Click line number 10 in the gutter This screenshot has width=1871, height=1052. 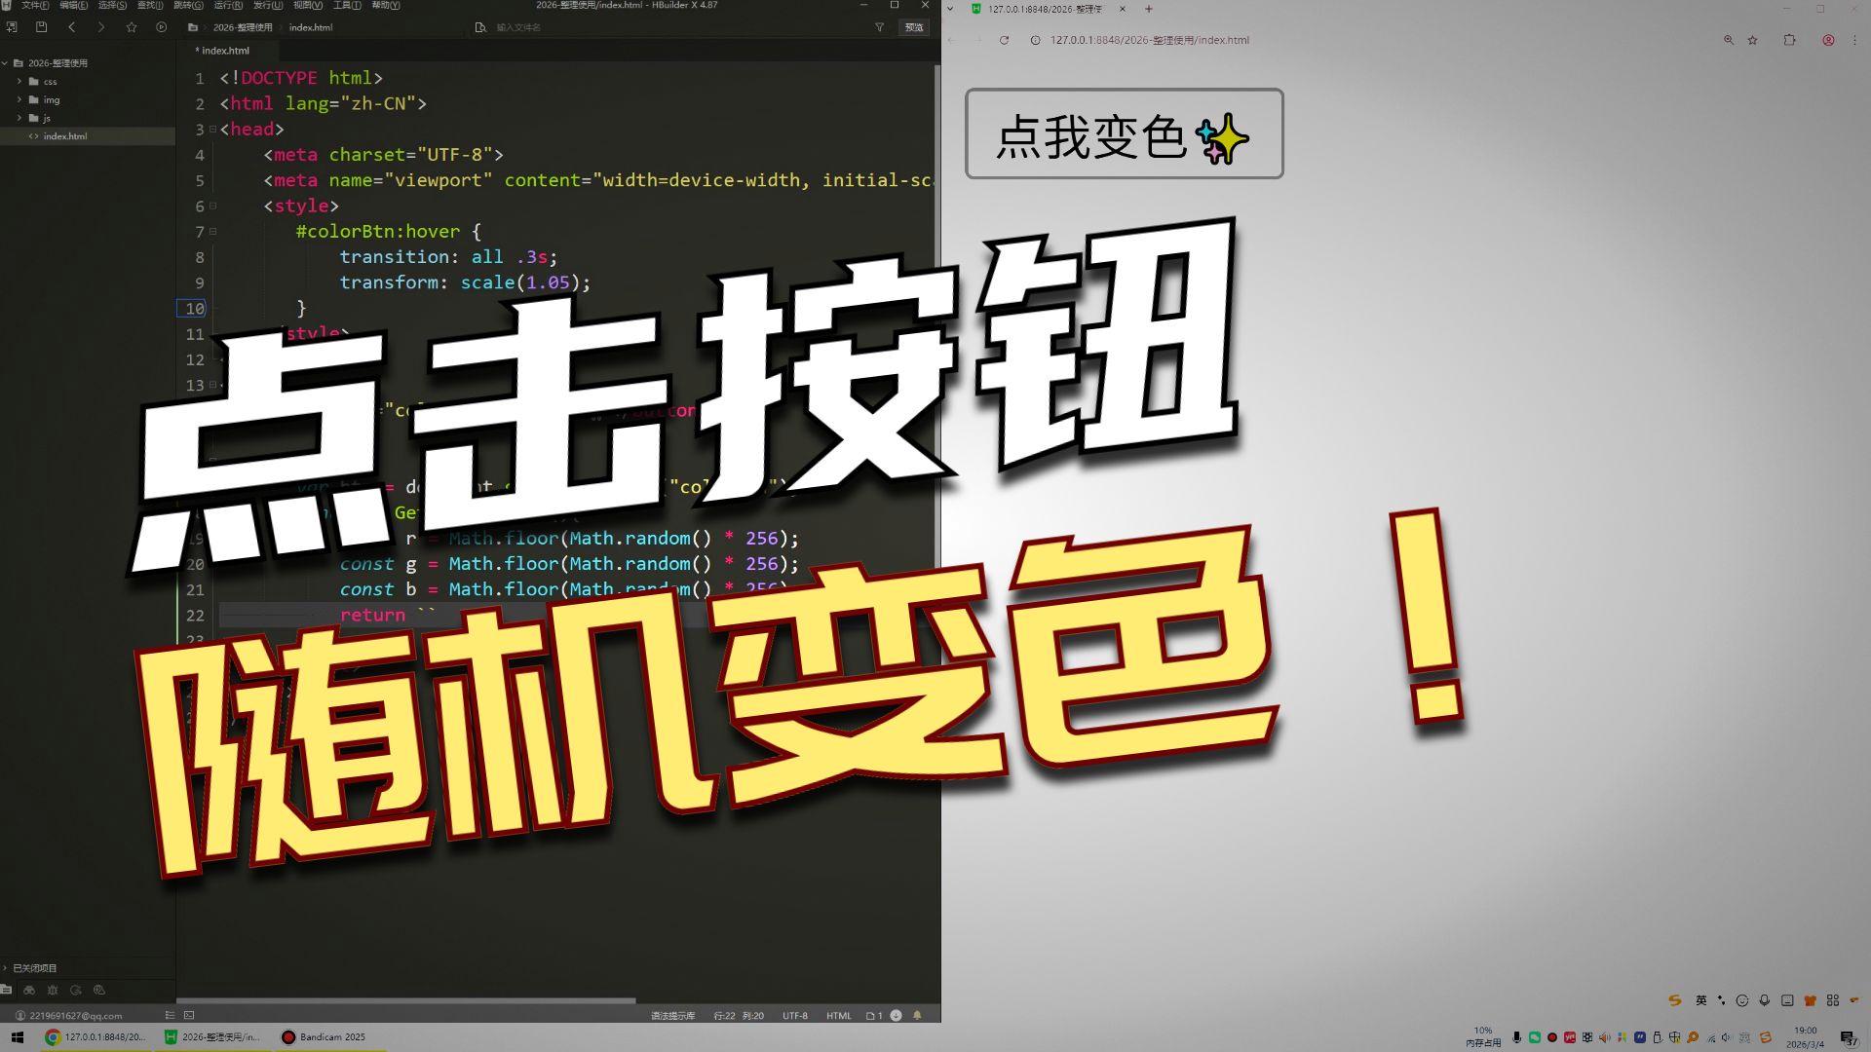pos(194,308)
